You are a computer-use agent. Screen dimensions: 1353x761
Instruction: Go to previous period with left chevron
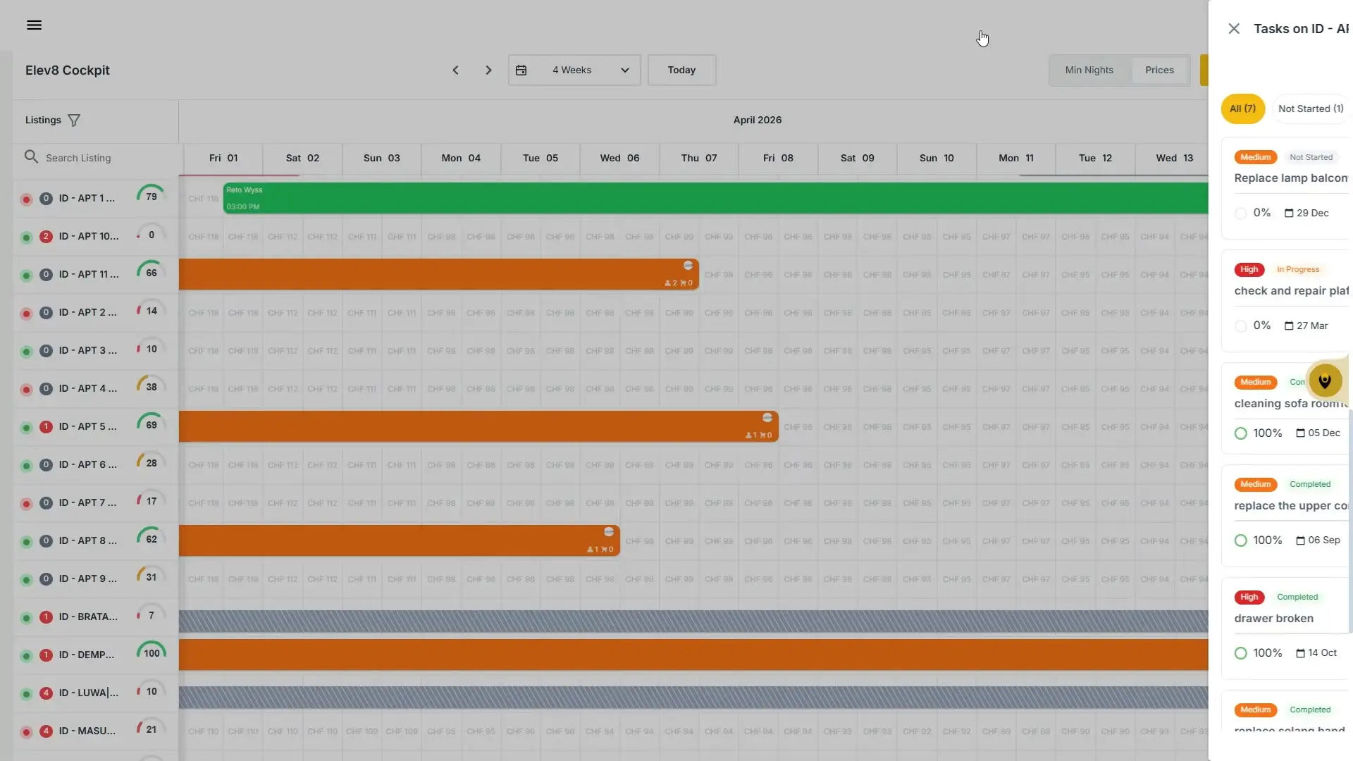455,70
